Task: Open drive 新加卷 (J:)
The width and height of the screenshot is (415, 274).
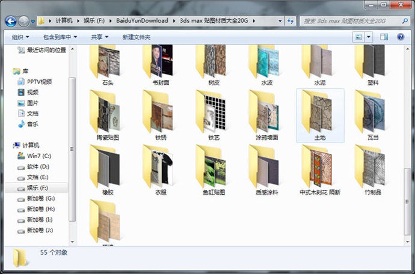Action: [35, 230]
